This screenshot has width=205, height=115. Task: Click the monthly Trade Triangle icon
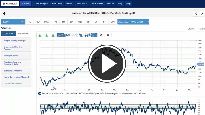[40, 35]
